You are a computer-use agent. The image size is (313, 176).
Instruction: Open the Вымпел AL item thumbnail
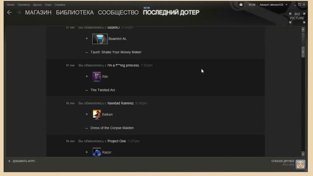[x=100, y=39]
